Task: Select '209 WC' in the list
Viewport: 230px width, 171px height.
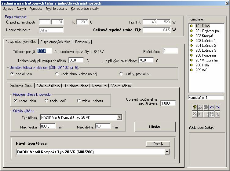Action: pos(201,70)
